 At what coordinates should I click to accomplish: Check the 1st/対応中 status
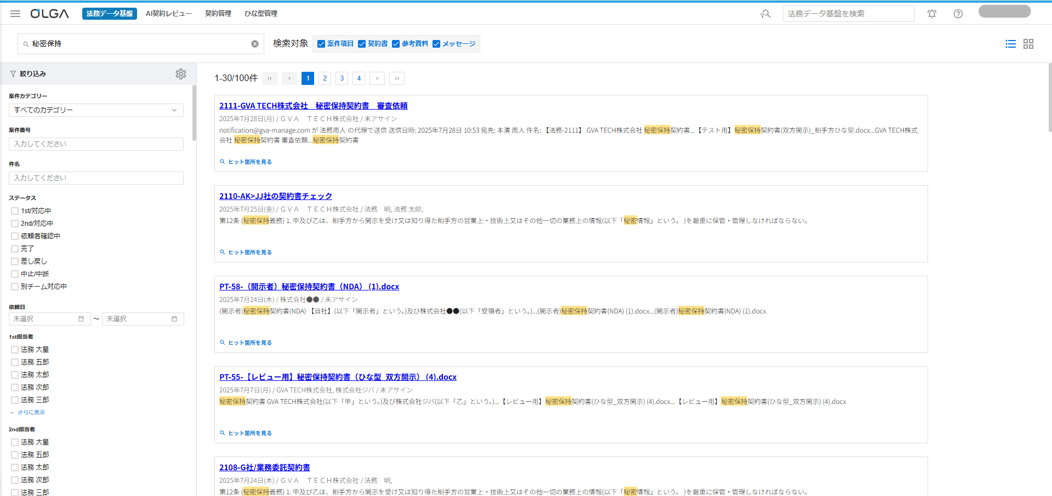(15, 211)
